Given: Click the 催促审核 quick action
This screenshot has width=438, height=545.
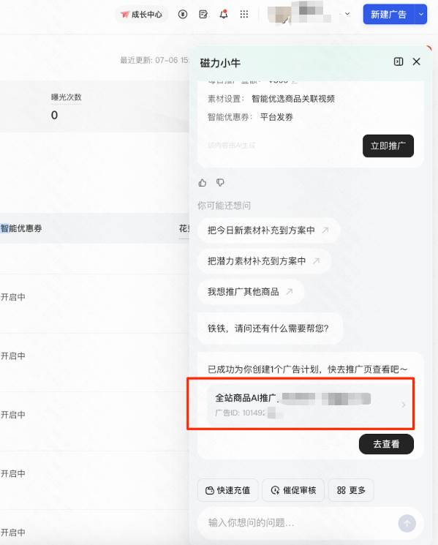Looking at the screenshot, I should [293, 490].
